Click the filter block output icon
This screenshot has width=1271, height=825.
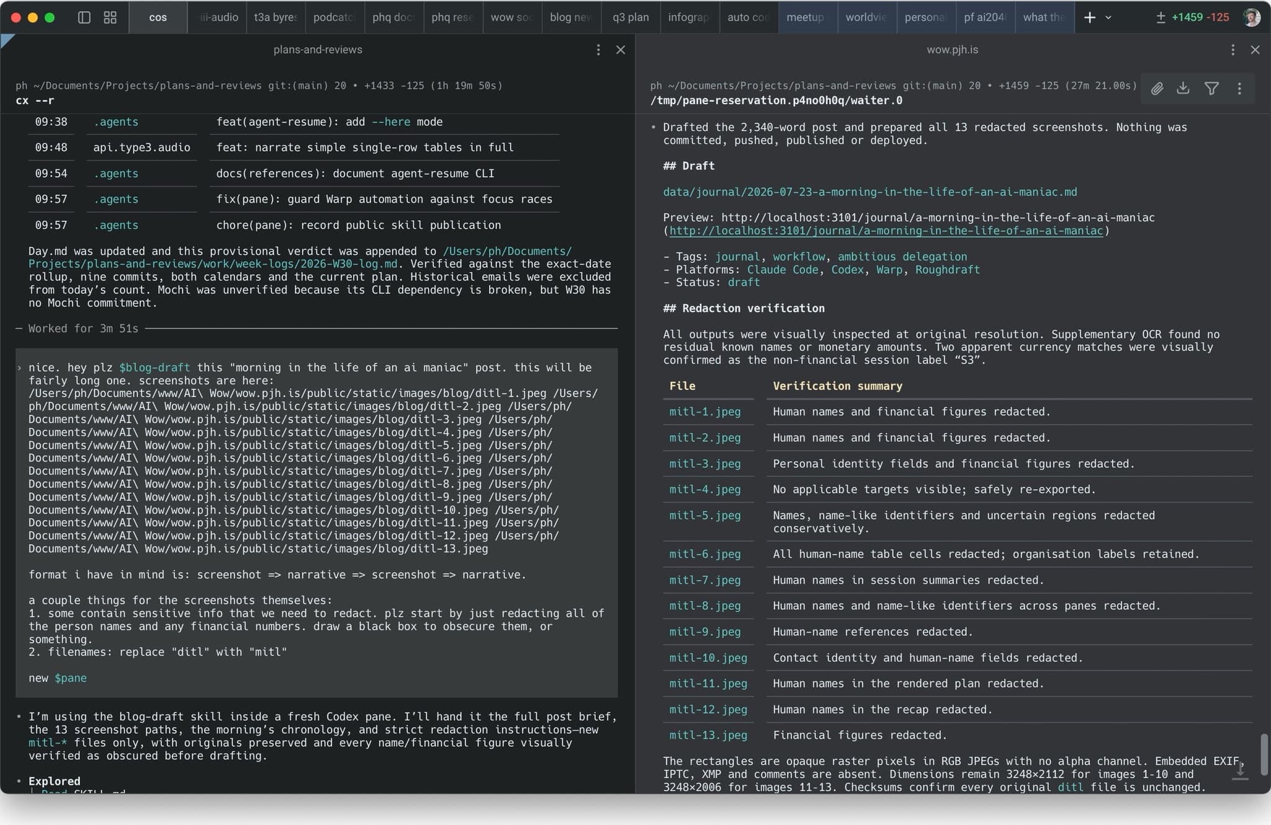point(1211,89)
